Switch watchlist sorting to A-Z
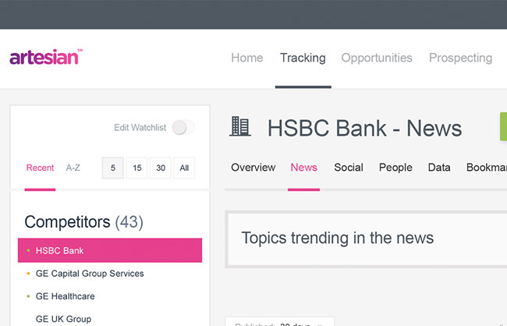Viewport: 507px width, 326px height. [x=73, y=168]
